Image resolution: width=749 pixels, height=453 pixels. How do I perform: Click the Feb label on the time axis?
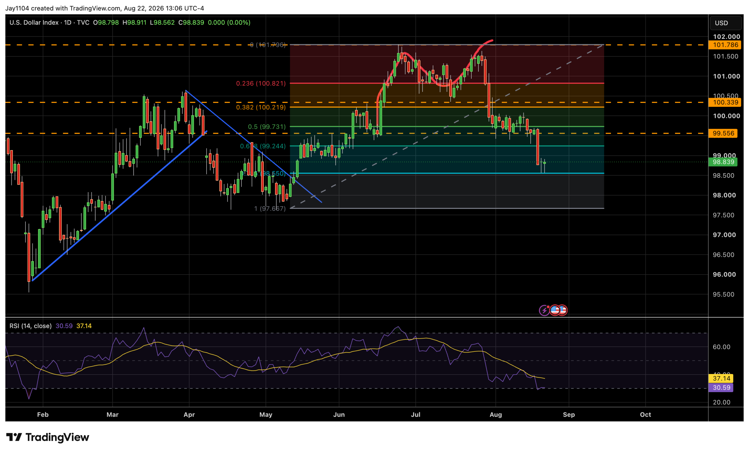click(43, 415)
